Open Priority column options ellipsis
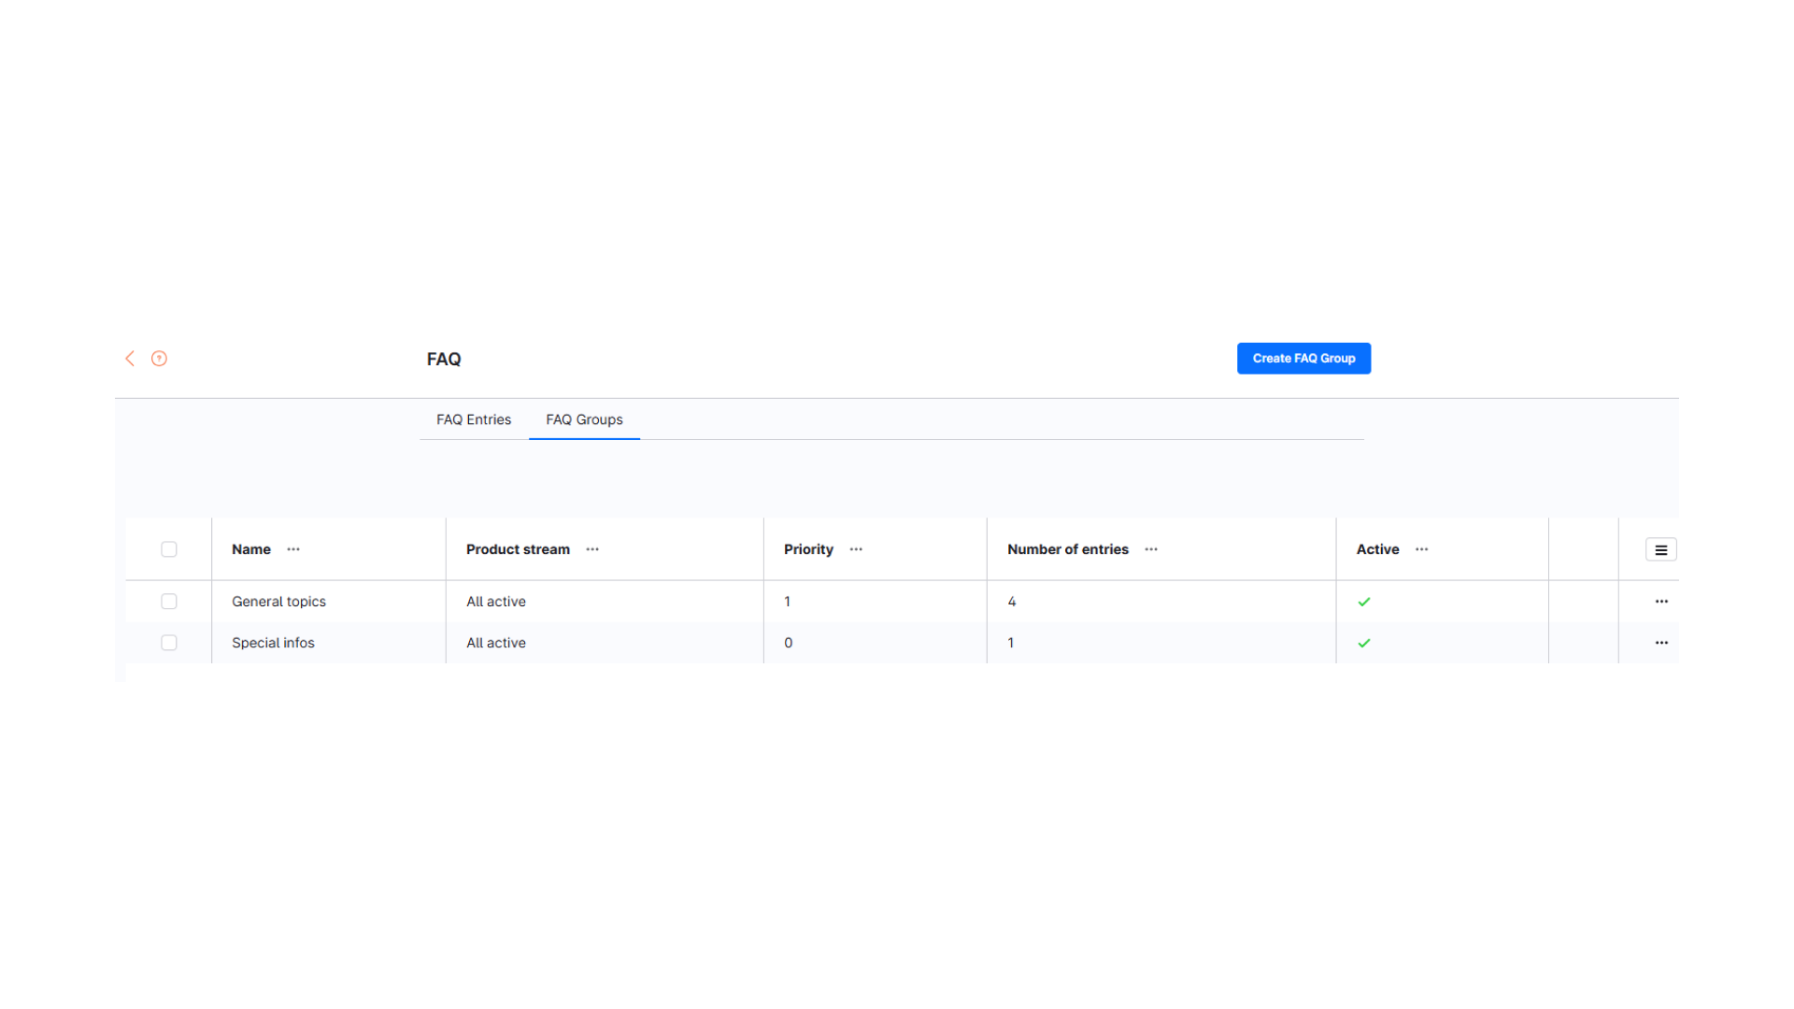This screenshot has width=1794, height=1009. [856, 549]
